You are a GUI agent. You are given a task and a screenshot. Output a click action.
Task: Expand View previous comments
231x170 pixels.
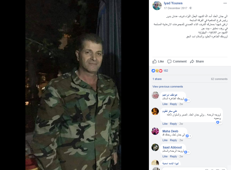point(168,87)
